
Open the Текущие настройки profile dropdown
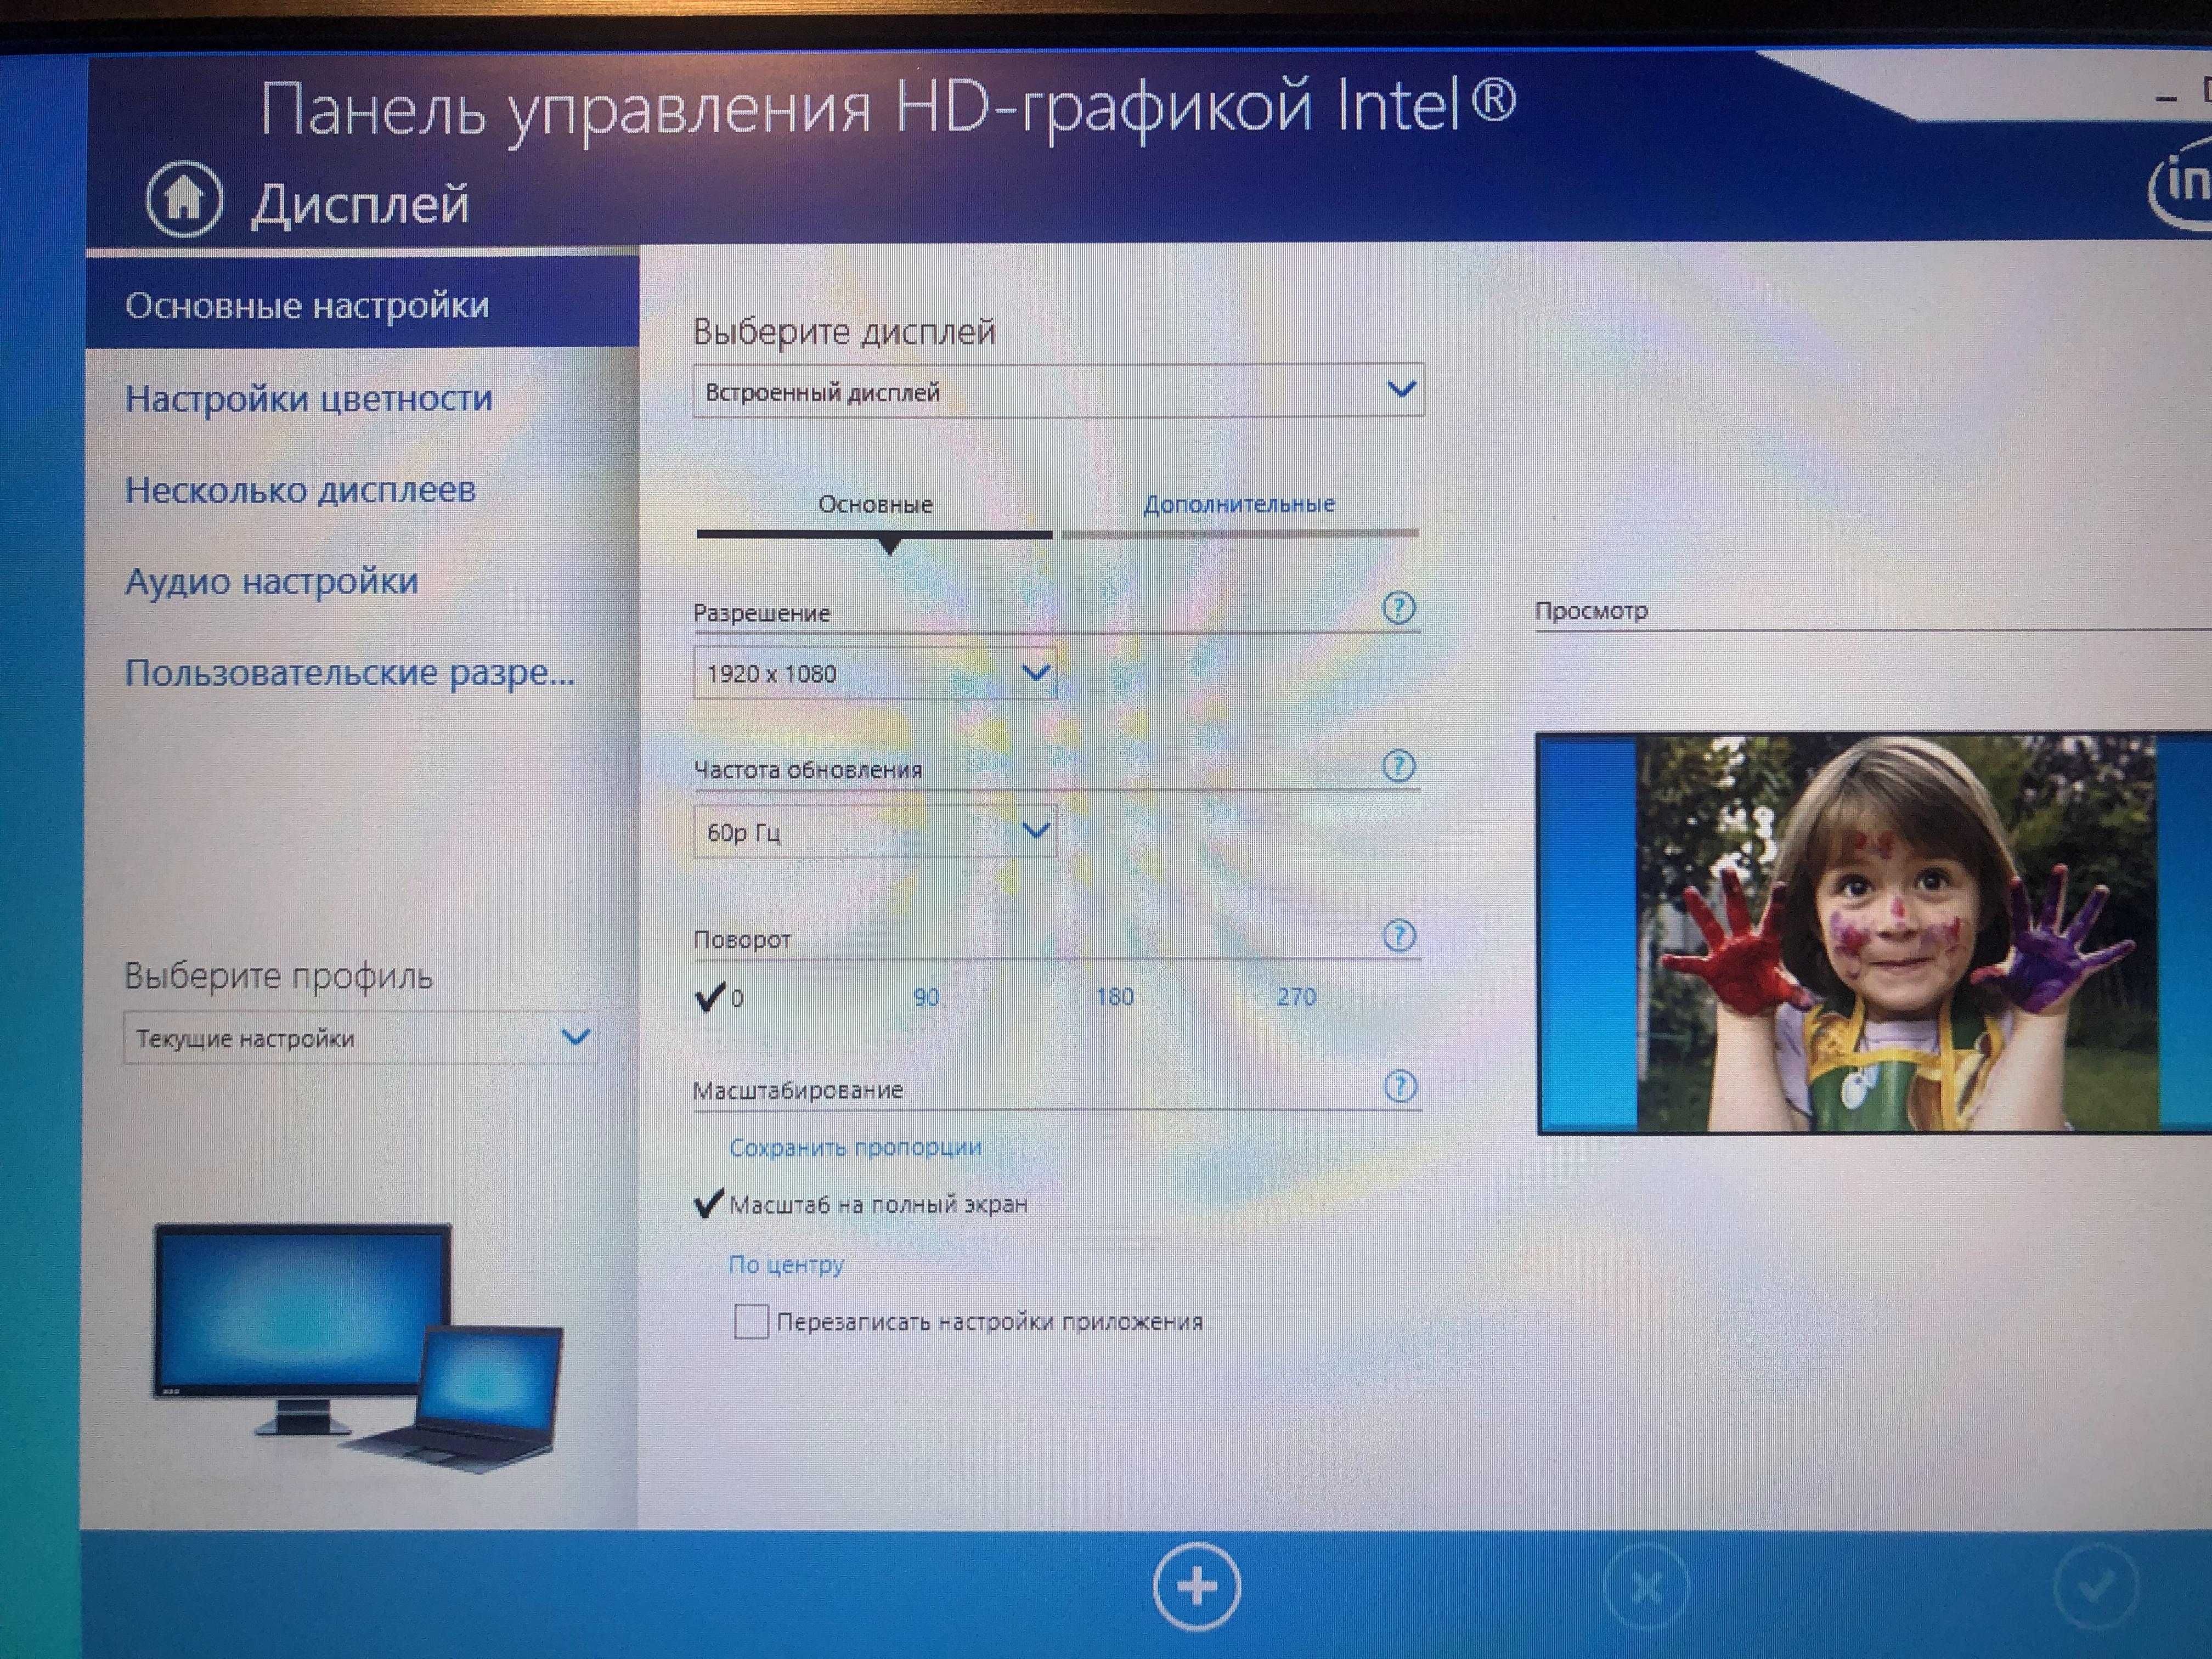[361, 1037]
